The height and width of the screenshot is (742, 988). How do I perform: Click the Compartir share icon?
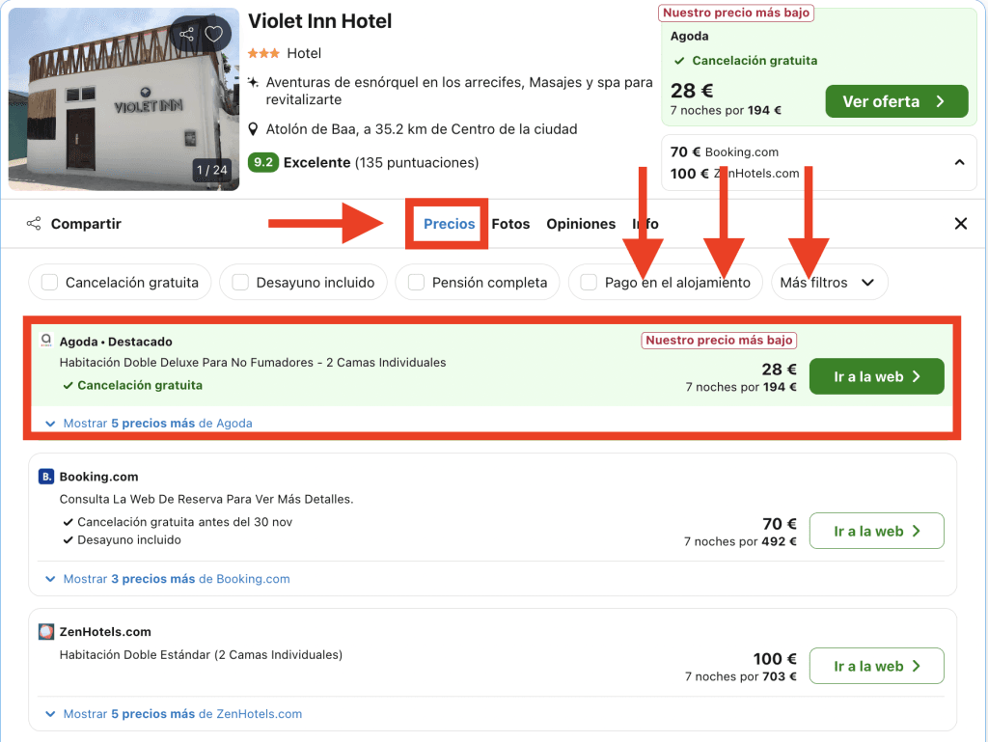(x=34, y=224)
